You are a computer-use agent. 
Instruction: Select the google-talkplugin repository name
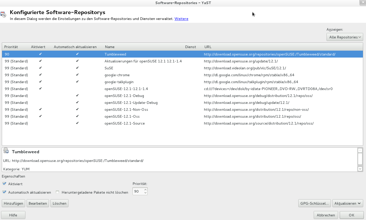(x=119, y=82)
